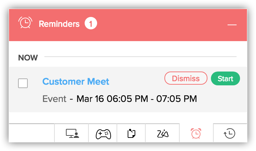Minimize the Reminders panel using the dash
This screenshot has height=151, width=256.
tap(232, 25)
